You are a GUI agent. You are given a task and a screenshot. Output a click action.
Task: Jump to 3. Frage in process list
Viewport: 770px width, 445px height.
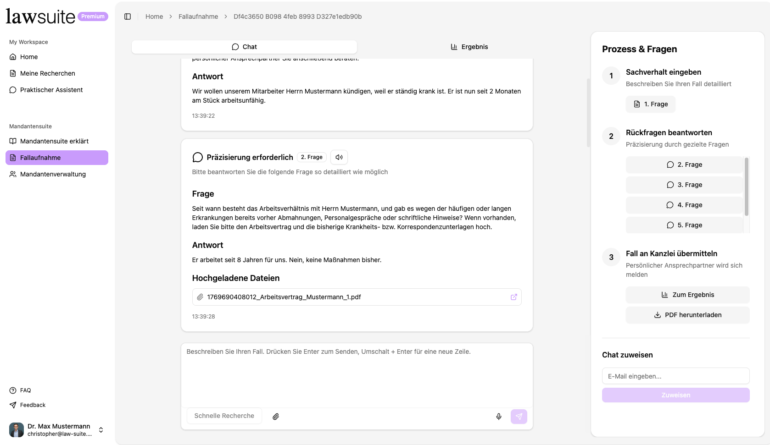click(x=684, y=185)
